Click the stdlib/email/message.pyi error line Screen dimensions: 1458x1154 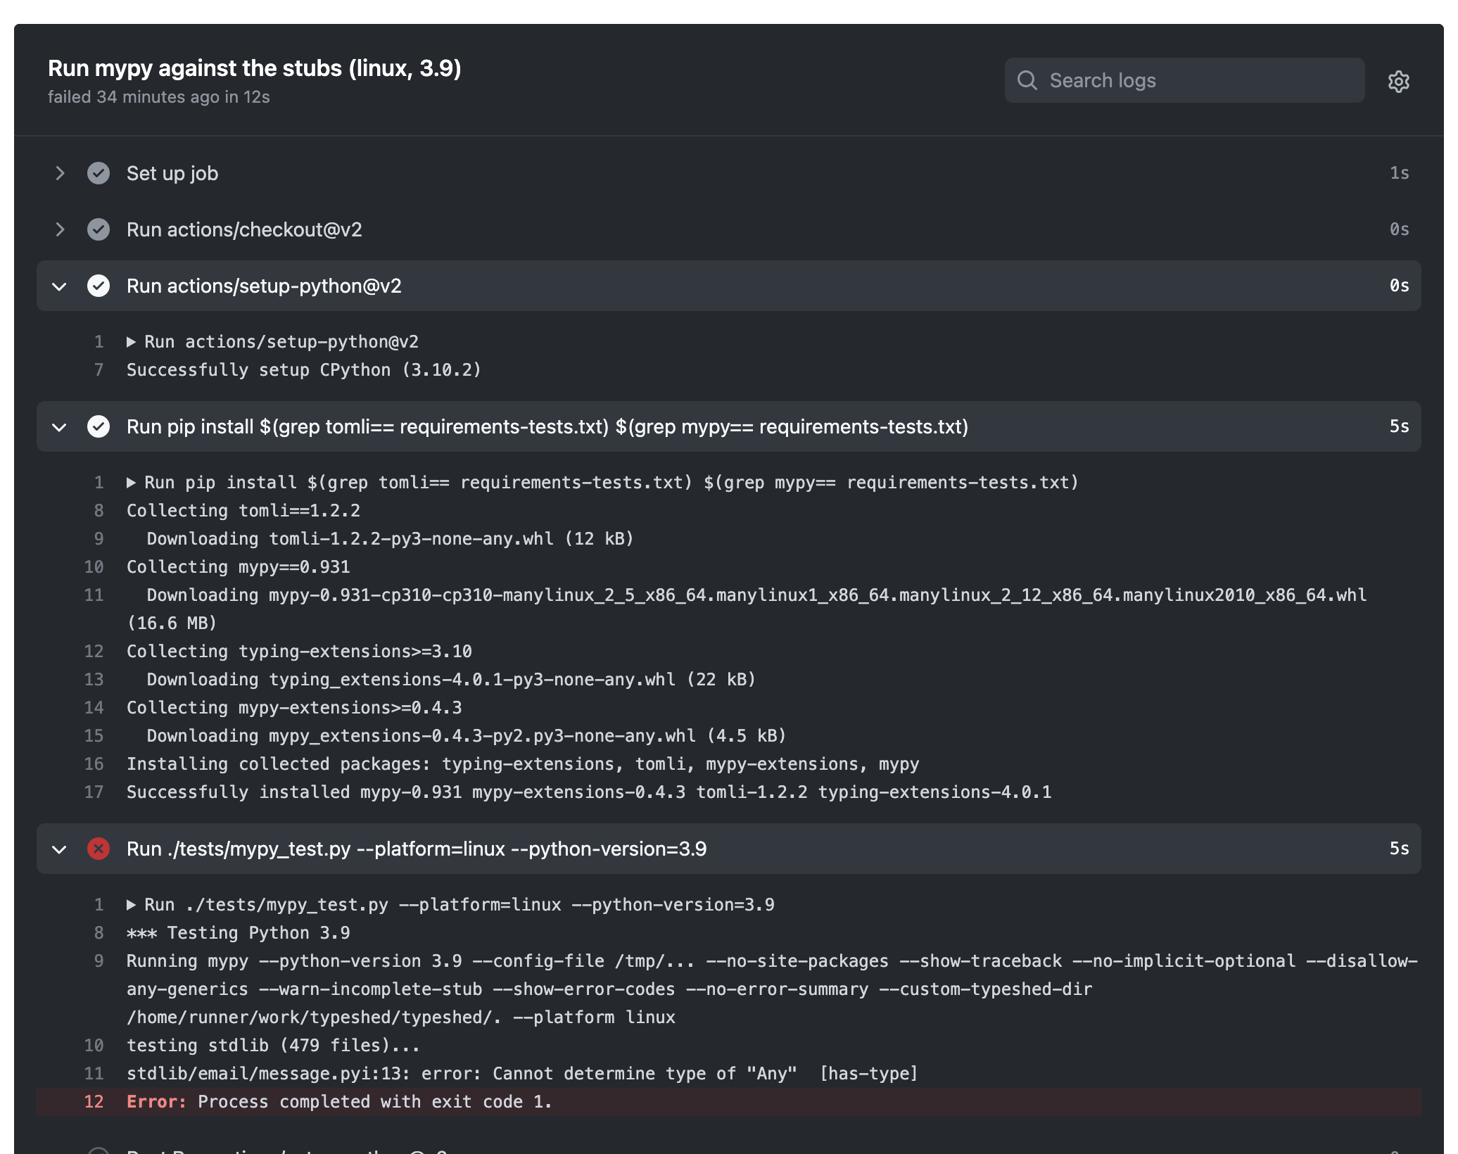(x=522, y=1074)
